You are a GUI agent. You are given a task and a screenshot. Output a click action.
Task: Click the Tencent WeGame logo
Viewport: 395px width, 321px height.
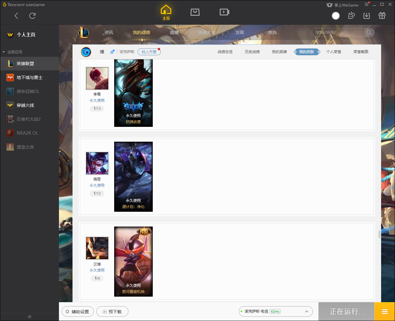[24, 5]
